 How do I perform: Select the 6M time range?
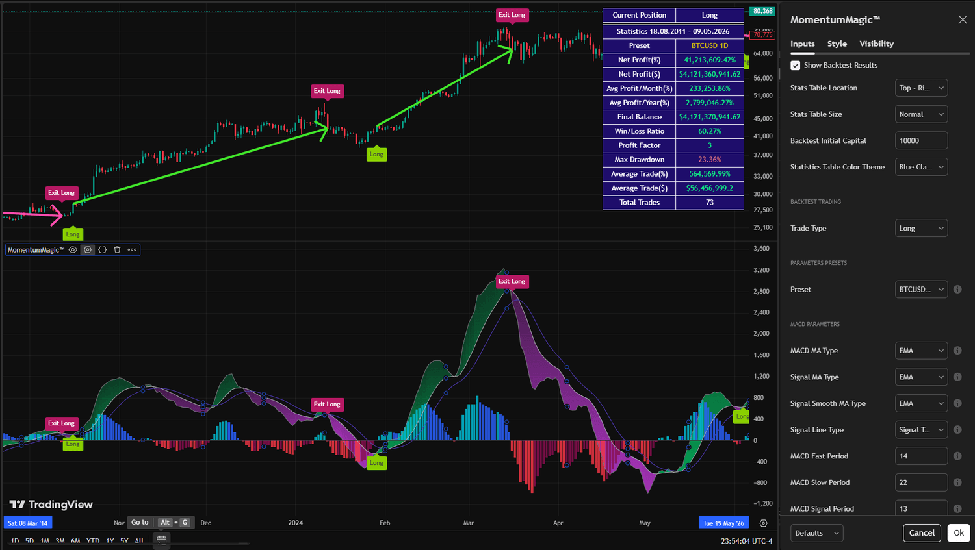click(x=75, y=541)
